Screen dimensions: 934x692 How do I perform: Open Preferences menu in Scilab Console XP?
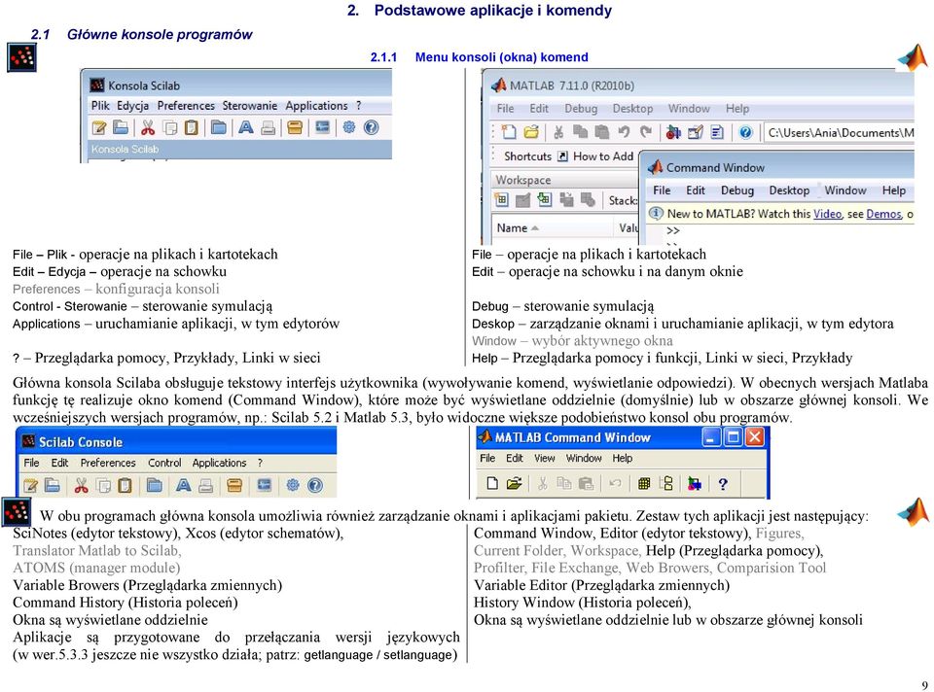point(108,463)
